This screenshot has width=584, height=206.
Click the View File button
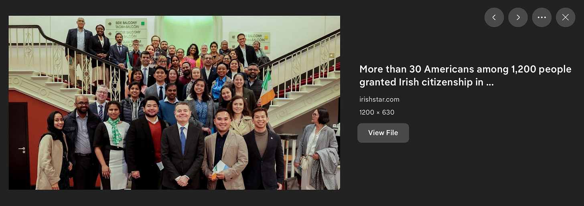[383, 133]
